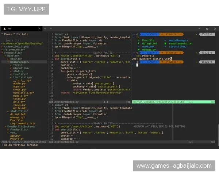
Task: Open admin.py in the file tree
Action: tap(18, 83)
